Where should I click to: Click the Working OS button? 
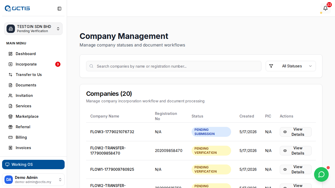point(33,164)
